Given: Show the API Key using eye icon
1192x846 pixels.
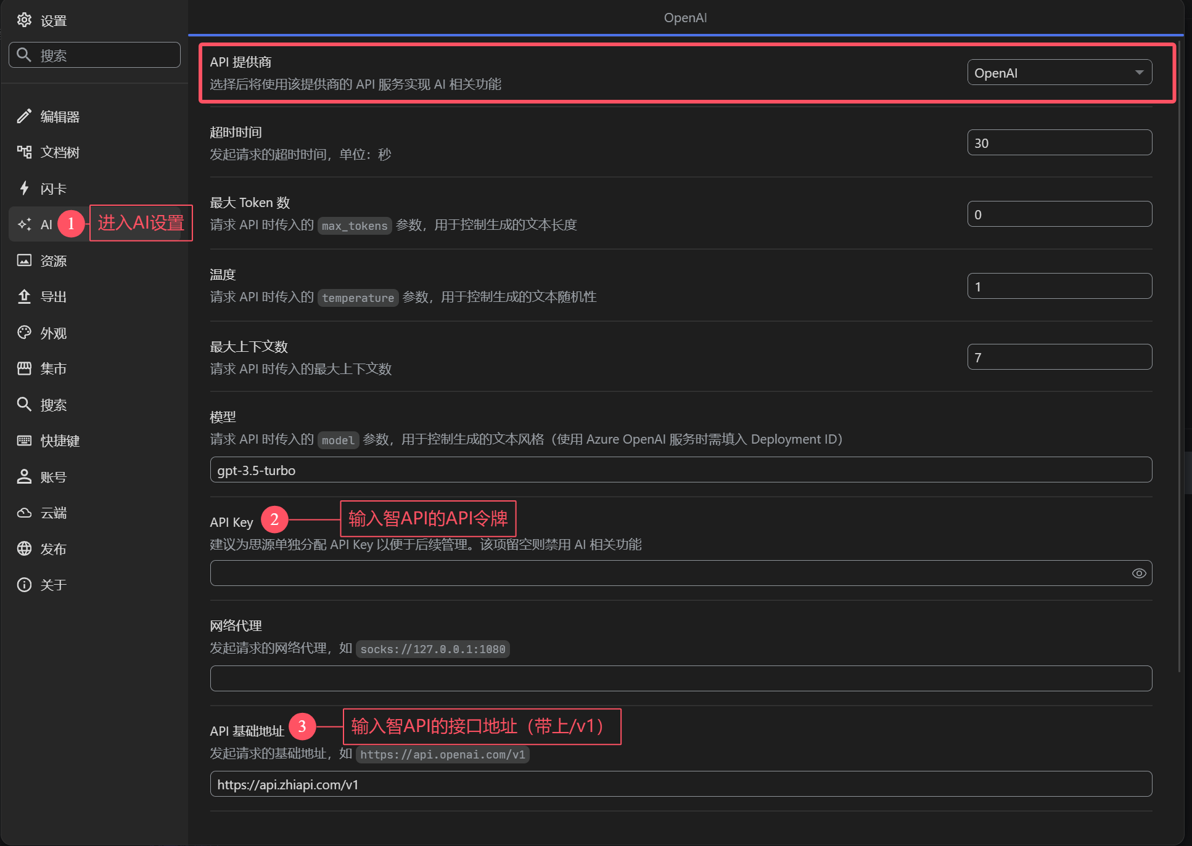Looking at the screenshot, I should [1139, 574].
